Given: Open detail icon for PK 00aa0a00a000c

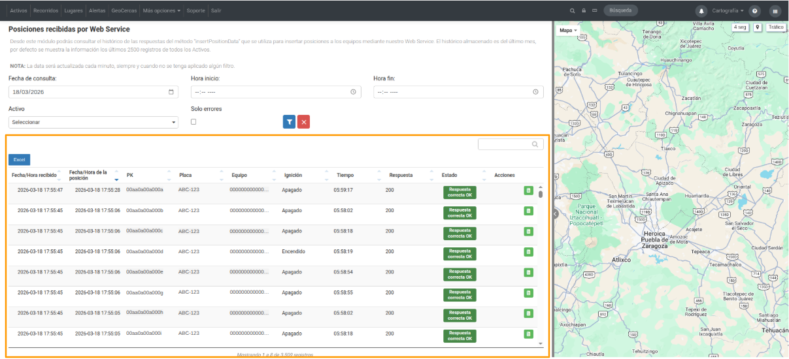Looking at the screenshot, I should tap(528, 231).
